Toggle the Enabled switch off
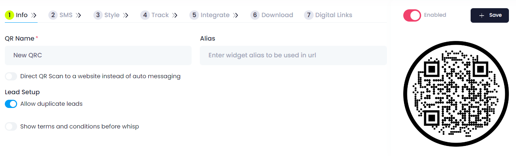This screenshot has width=516, height=156. point(412,15)
